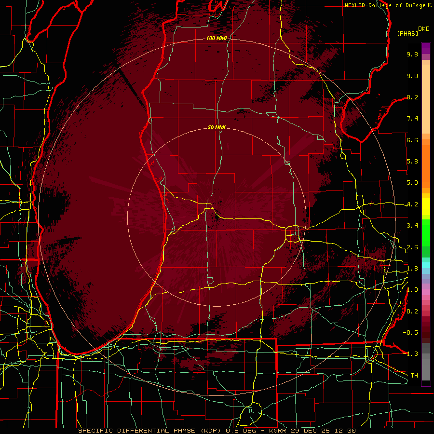Click the 50 NMI range ring label
Viewport: 434px width, 434px height.
(x=217, y=127)
